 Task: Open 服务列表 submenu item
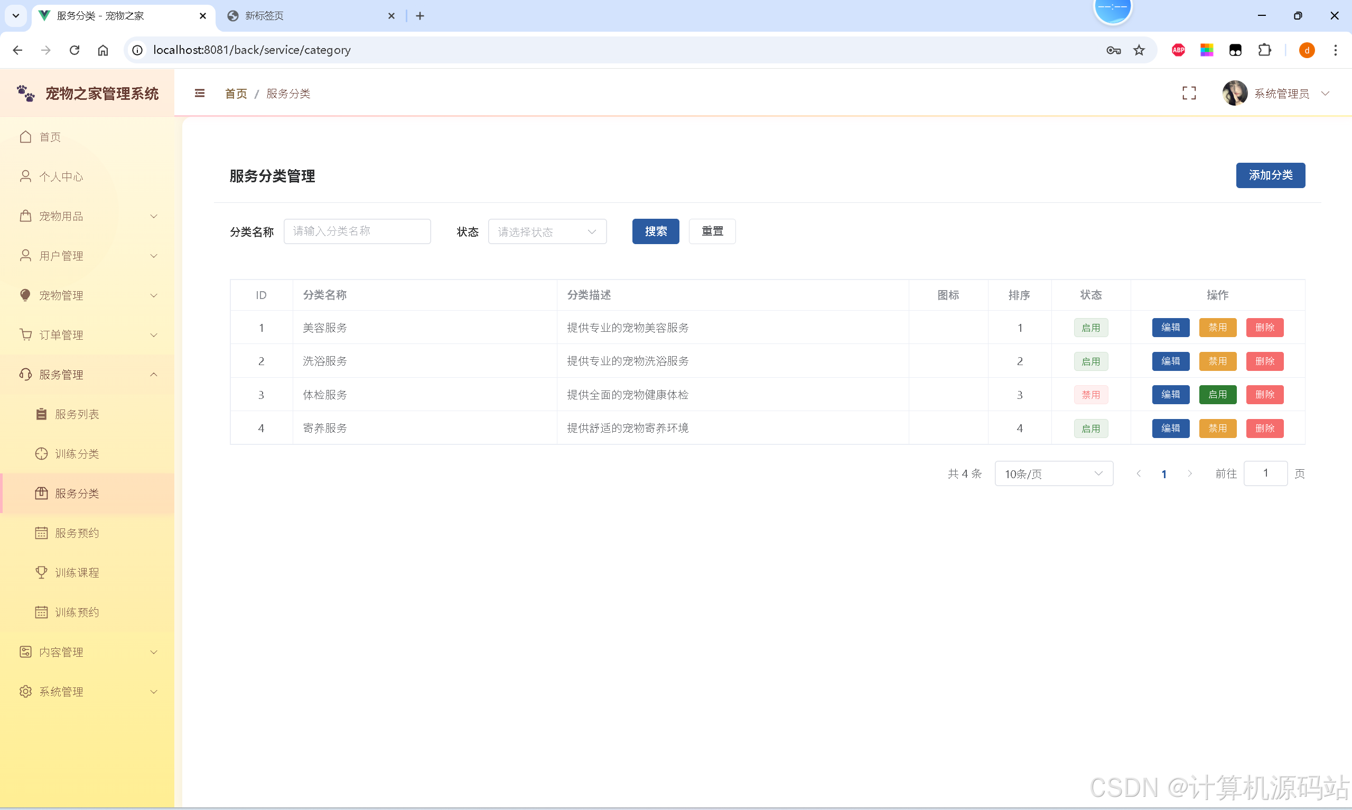[87, 414]
